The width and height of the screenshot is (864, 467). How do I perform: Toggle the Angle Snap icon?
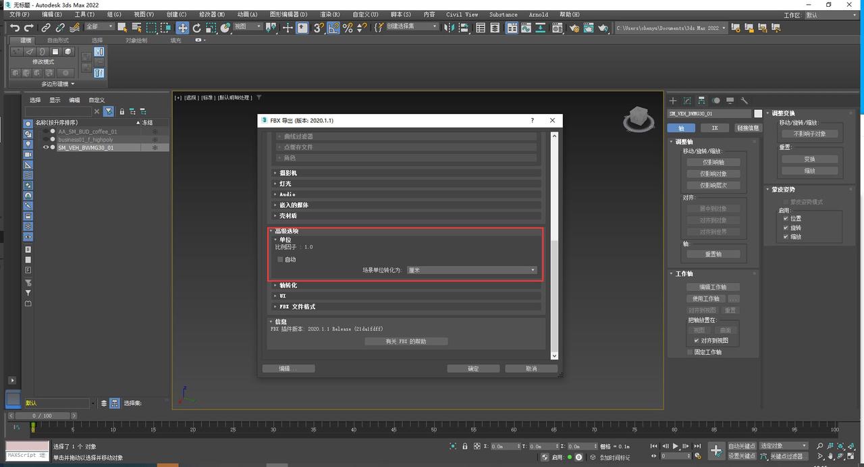[x=333, y=28]
